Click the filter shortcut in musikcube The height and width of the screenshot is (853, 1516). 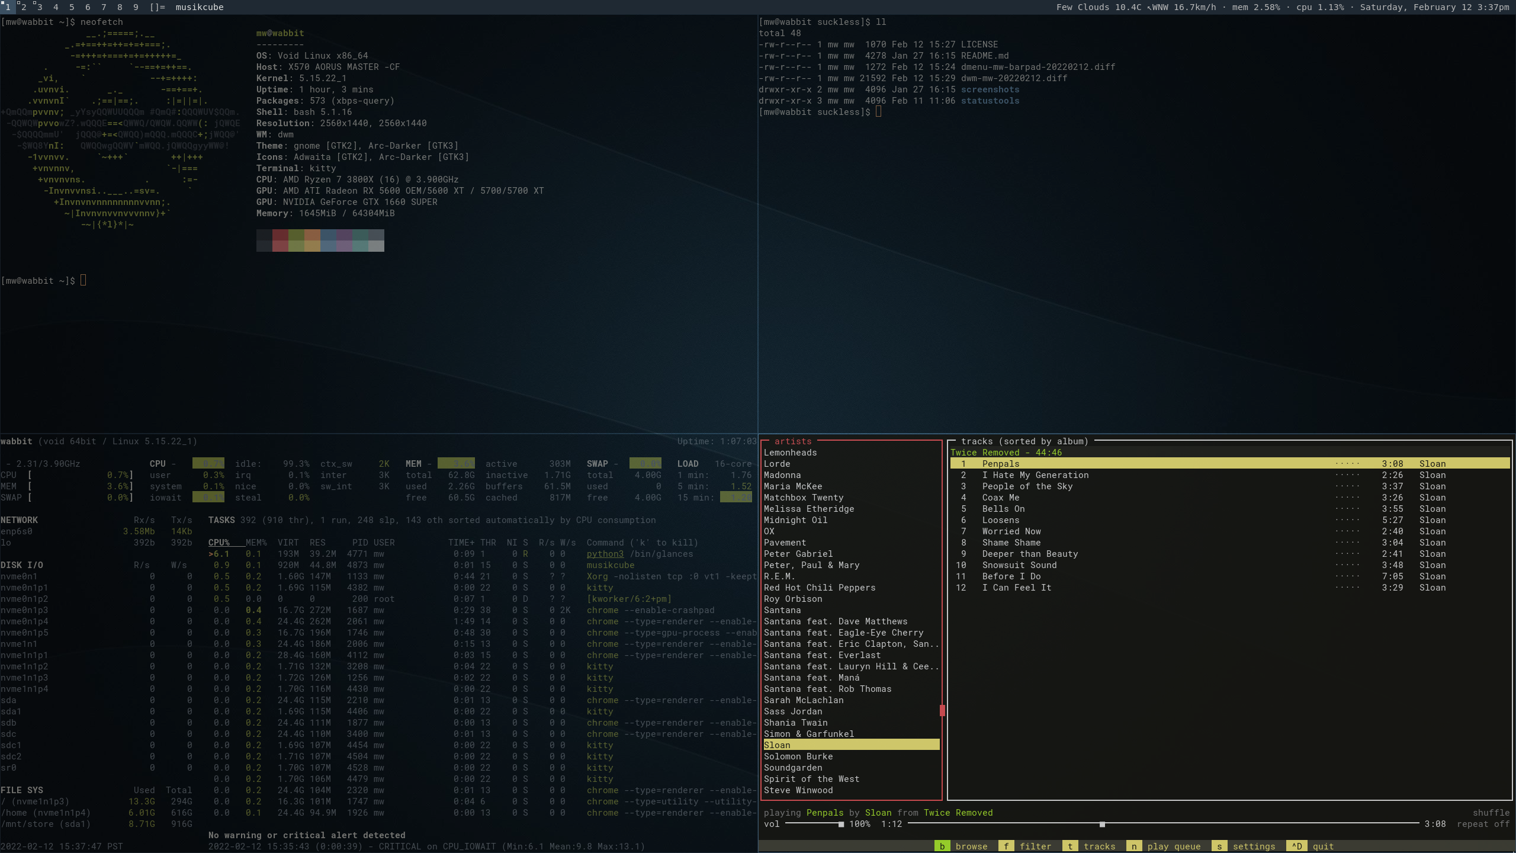(x=1026, y=846)
